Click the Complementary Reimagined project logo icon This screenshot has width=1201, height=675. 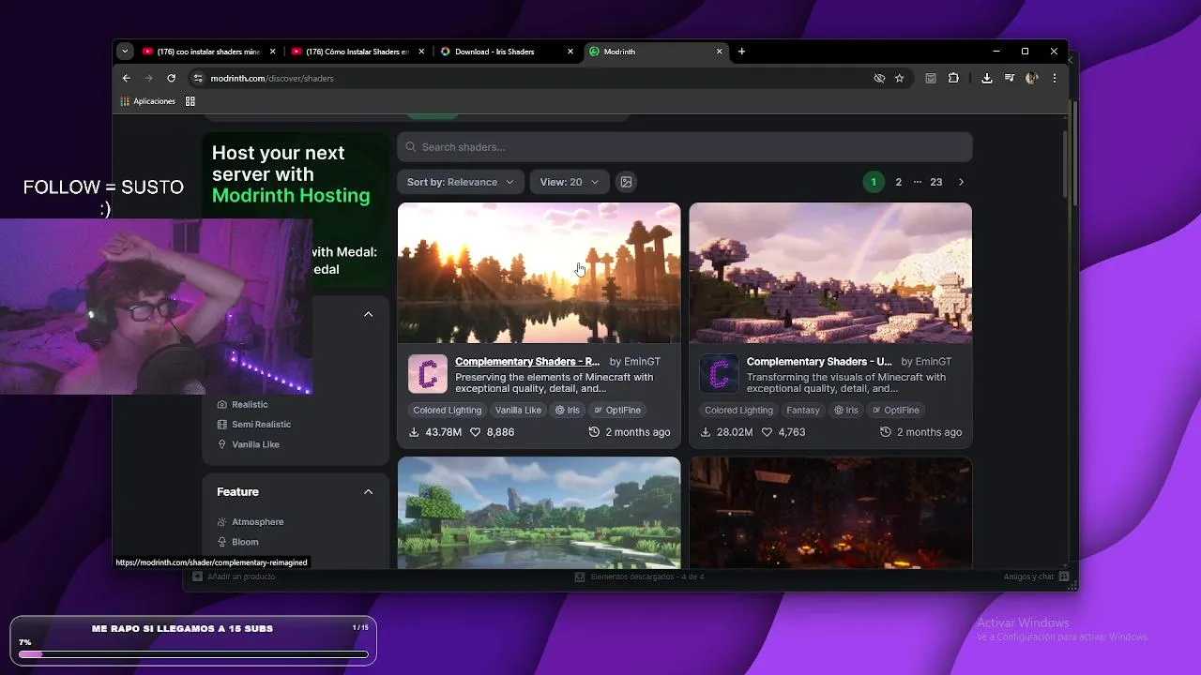428,374
